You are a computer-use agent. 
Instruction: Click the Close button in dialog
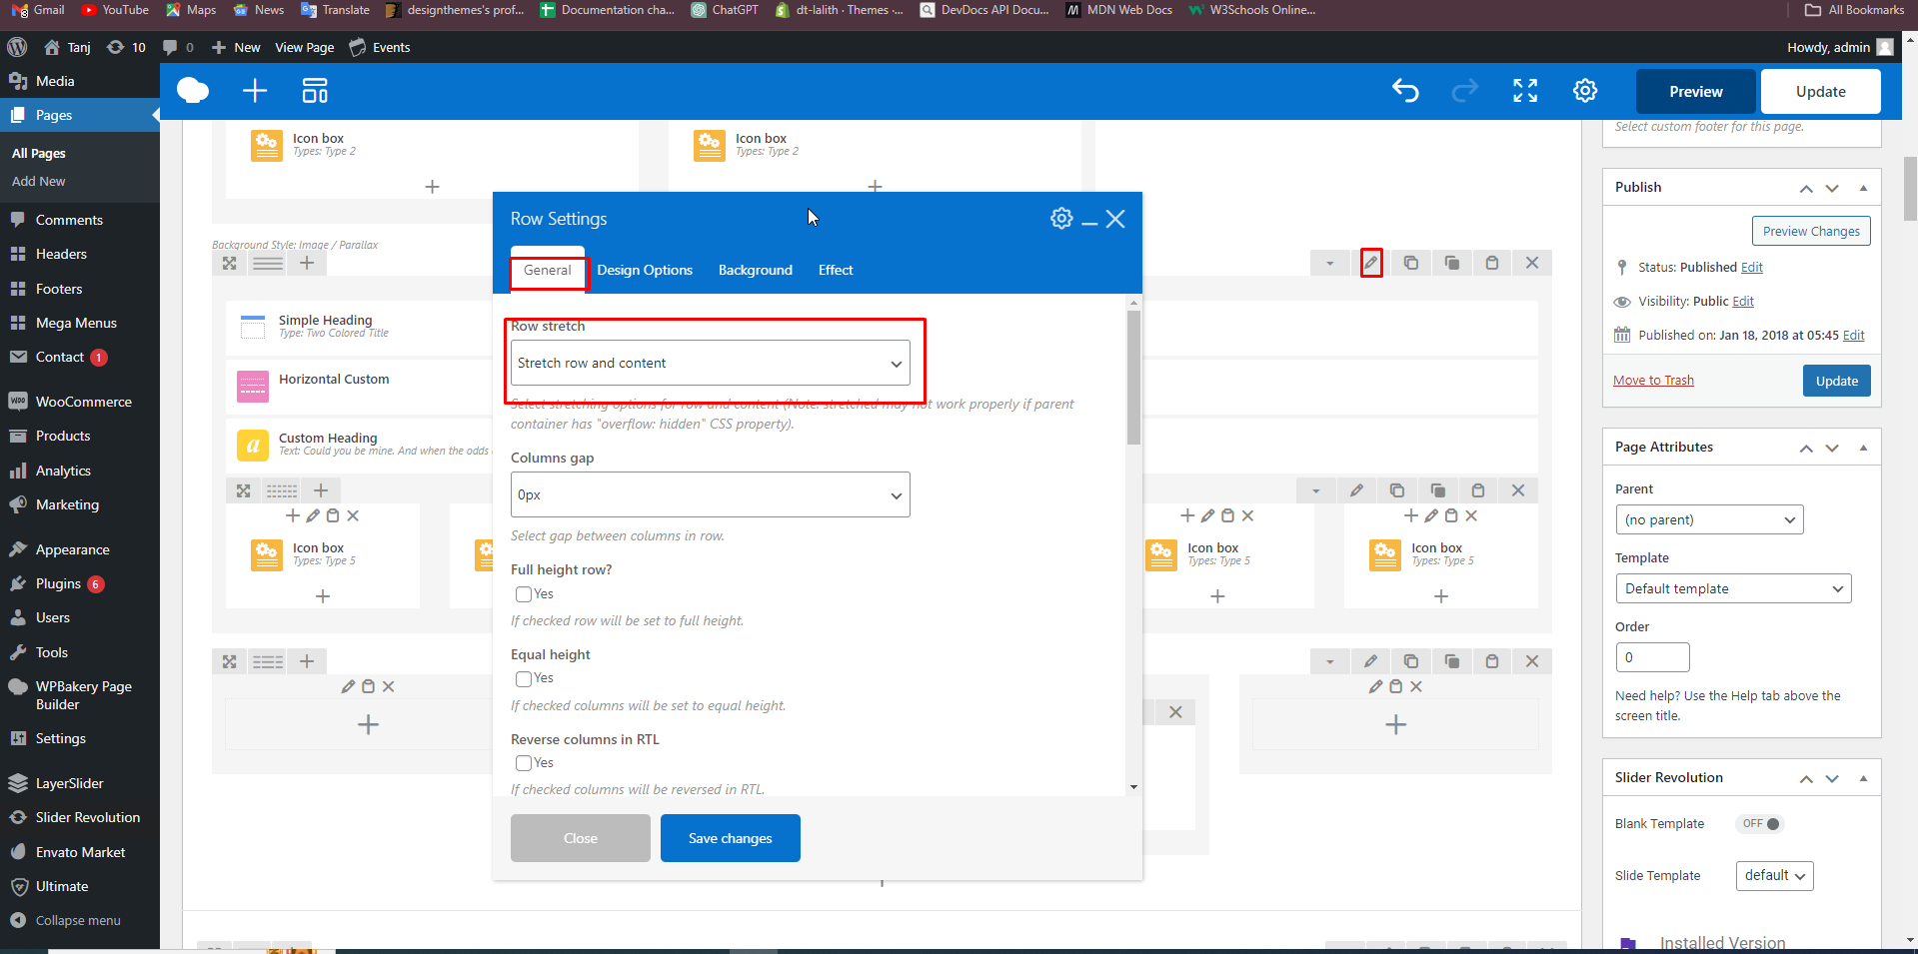(581, 838)
